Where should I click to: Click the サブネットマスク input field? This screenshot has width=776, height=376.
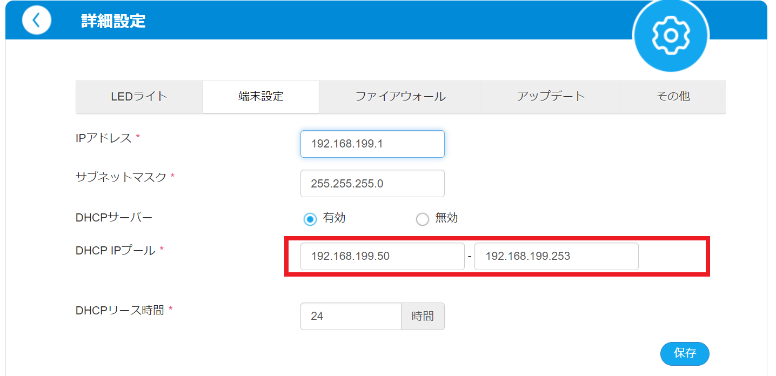point(372,184)
